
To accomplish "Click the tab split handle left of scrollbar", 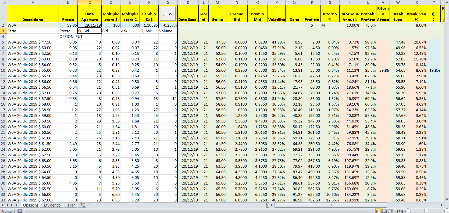I will [268, 205].
